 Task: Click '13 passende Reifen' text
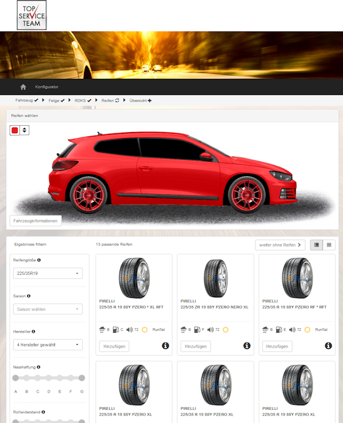(x=114, y=245)
